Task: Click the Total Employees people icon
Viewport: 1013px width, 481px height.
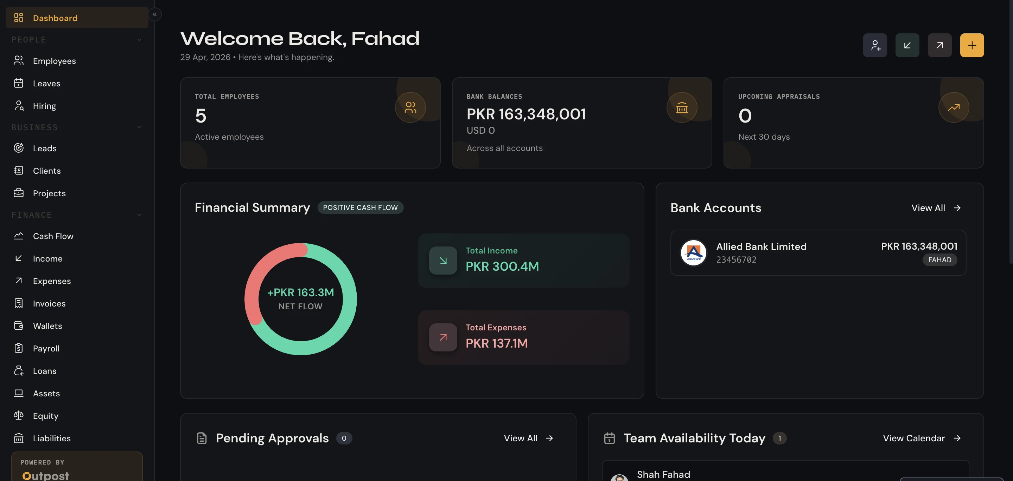Action: point(410,107)
